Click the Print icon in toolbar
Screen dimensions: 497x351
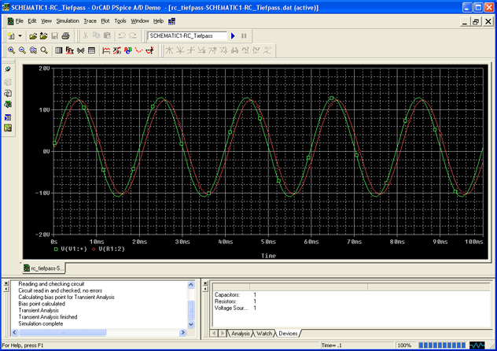pyautogui.click(x=65, y=36)
